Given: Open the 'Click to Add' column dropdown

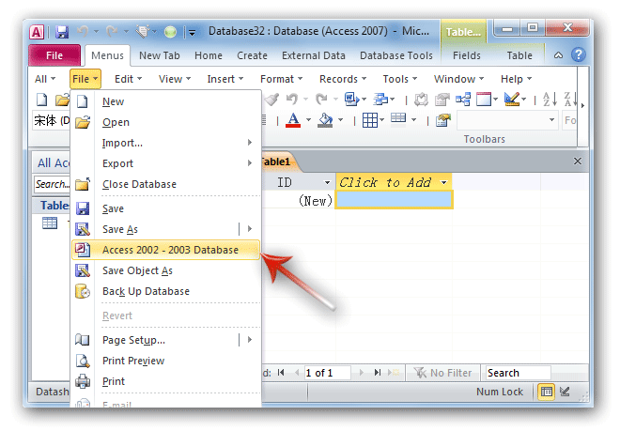Looking at the screenshot, I should click(442, 182).
